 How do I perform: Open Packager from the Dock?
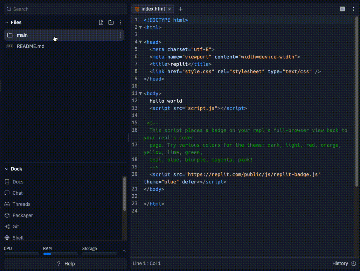pos(22,215)
